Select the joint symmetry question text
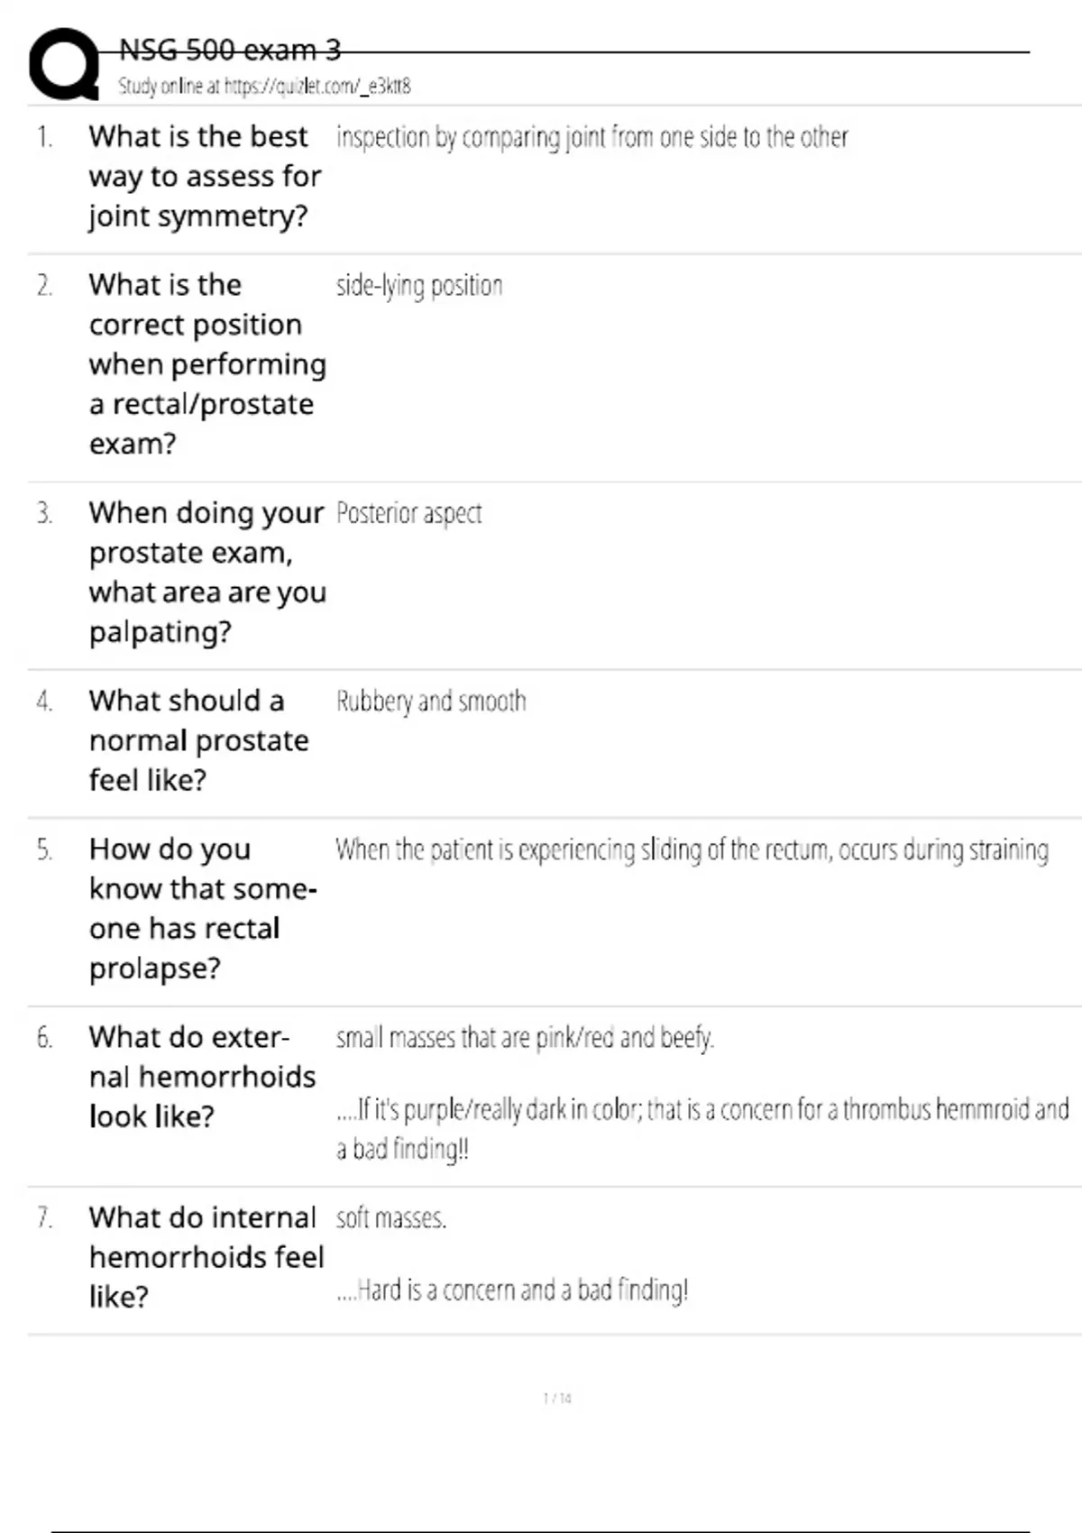Viewport: 1082px width, 1533px height. 205,176
